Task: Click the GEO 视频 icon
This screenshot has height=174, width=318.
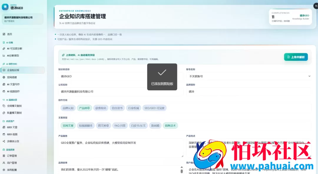Action: click(x=4, y=134)
